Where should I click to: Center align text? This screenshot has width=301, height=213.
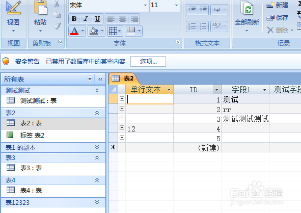[x=122, y=19]
